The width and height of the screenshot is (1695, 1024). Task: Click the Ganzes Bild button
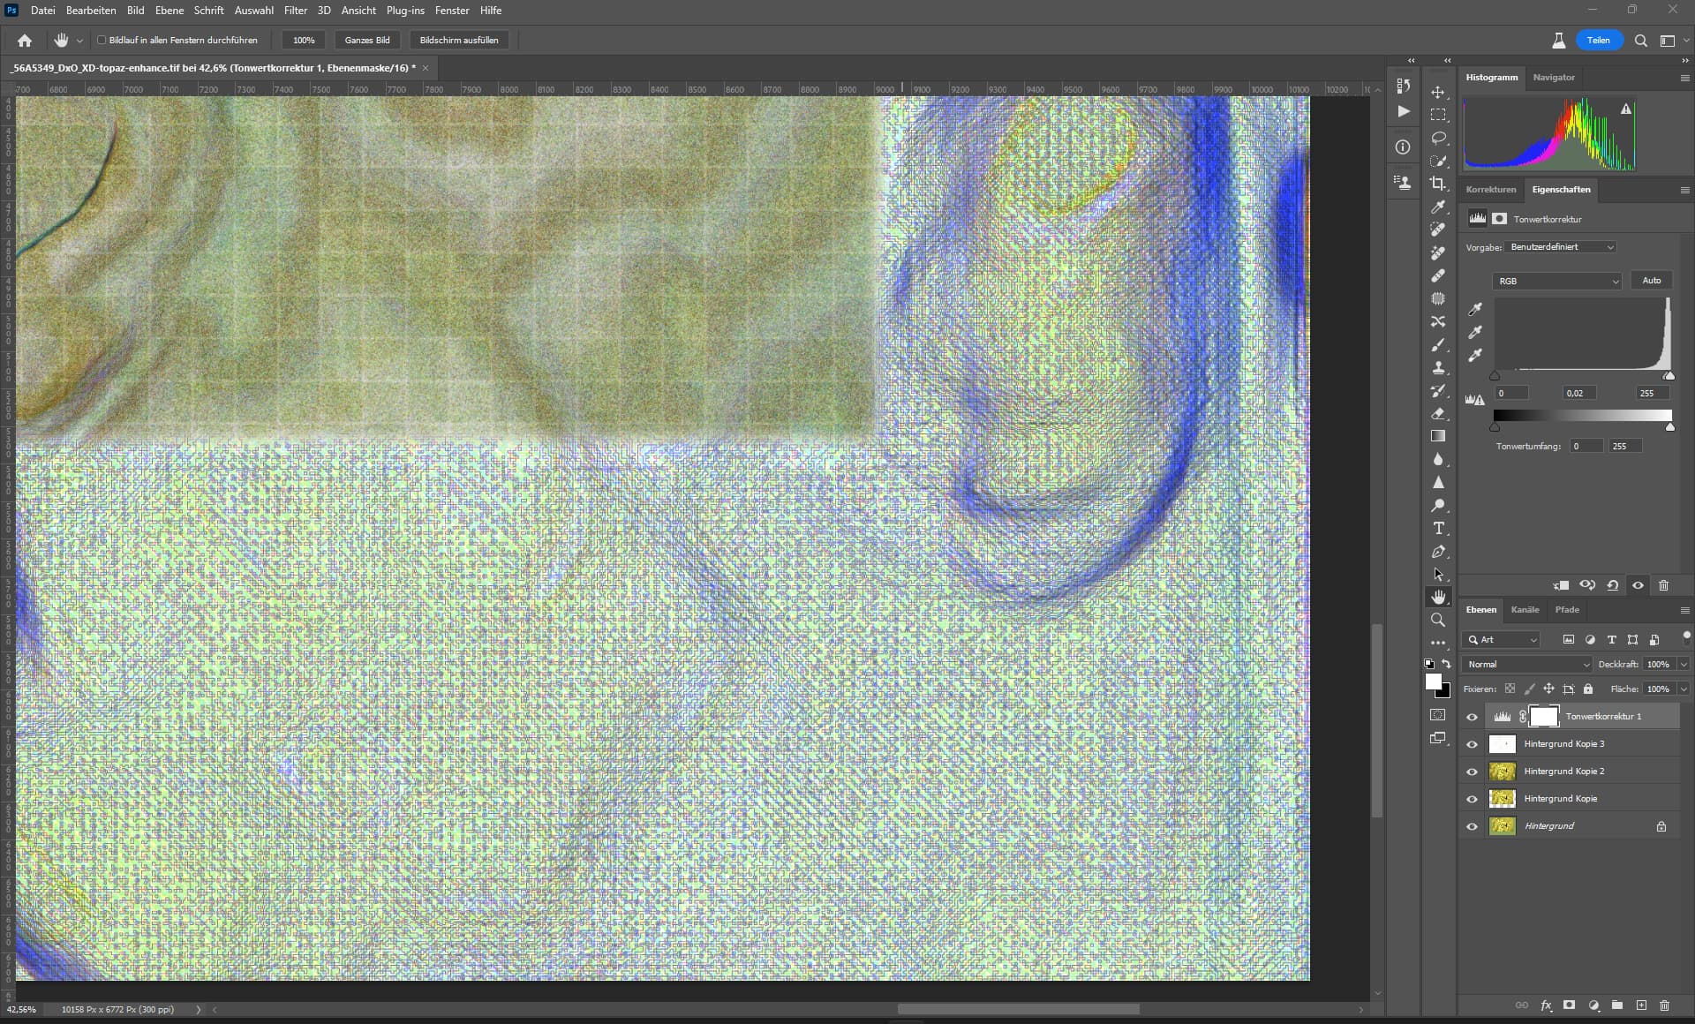point(367,40)
